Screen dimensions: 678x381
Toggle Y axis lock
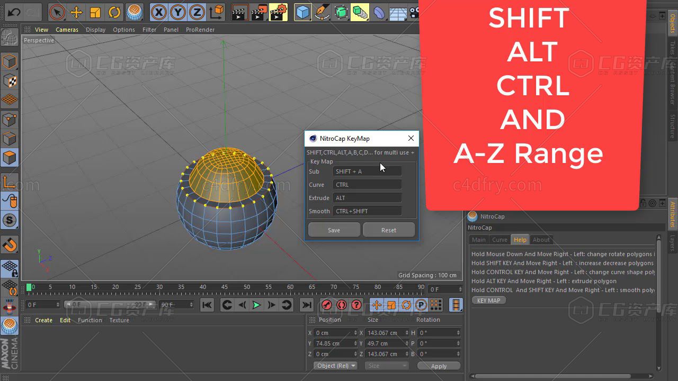(x=177, y=12)
